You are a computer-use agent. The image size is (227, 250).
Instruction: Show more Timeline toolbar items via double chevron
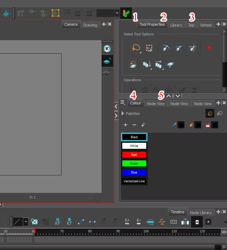(226, 222)
